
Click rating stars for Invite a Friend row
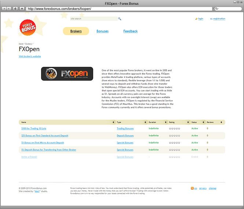174,157
